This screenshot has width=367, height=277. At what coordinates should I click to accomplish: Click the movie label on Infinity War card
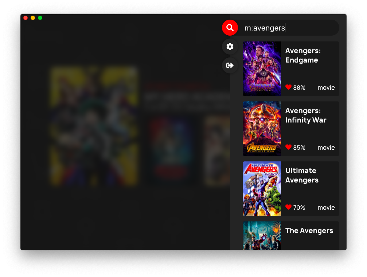coord(326,148)
